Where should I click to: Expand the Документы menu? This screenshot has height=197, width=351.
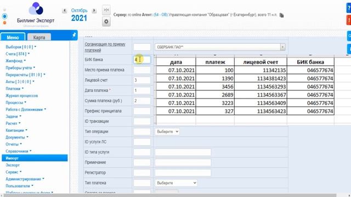click(17, 137)
